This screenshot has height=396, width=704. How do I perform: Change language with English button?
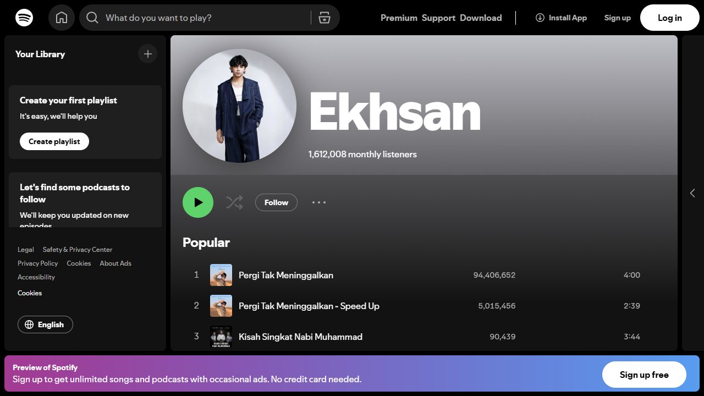(x=45, y=324)
